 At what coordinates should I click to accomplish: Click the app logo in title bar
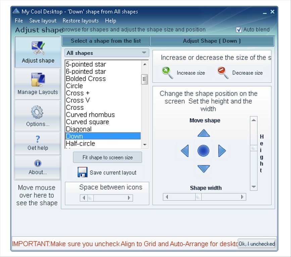coord(16,11)
